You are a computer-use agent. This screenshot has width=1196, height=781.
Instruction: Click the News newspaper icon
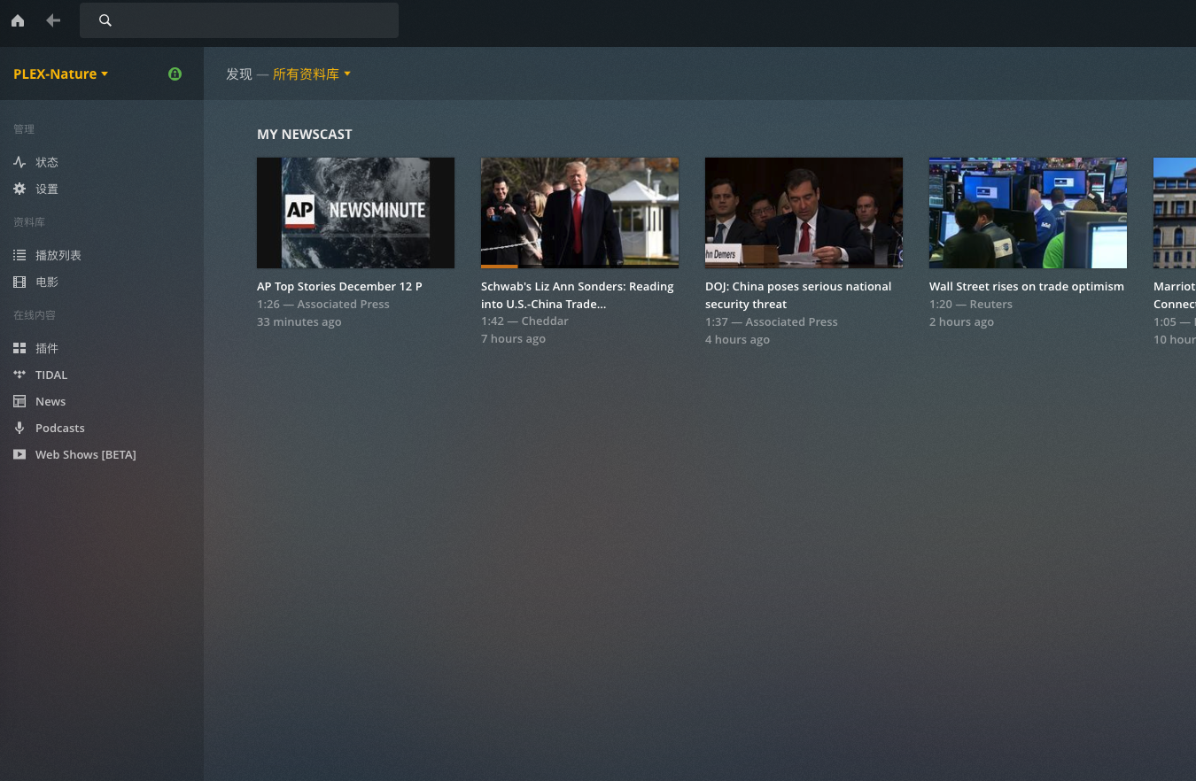[19, 401]
